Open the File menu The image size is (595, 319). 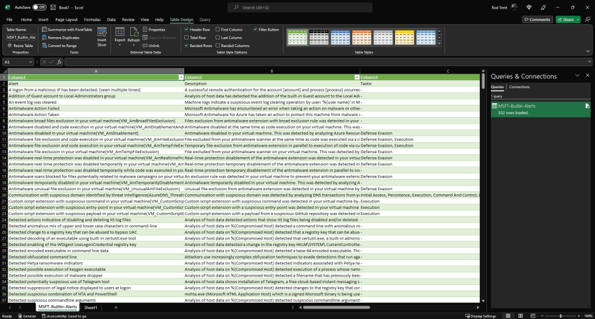click(9, 20)
